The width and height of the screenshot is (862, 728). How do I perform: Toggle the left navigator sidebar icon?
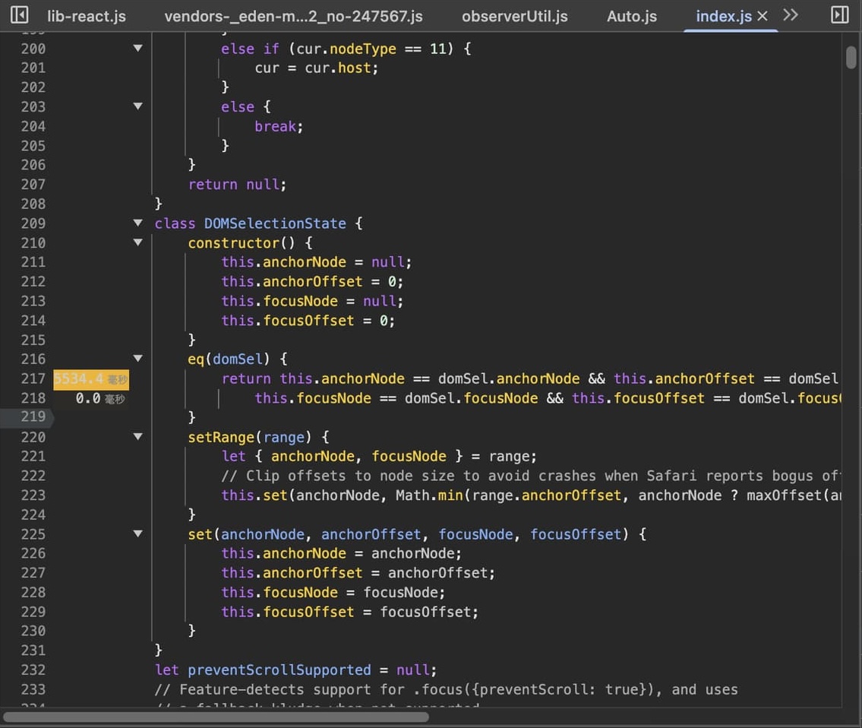click(x=19, y=15)
